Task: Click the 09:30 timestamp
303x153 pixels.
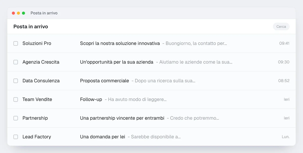Action: (284, 62)
